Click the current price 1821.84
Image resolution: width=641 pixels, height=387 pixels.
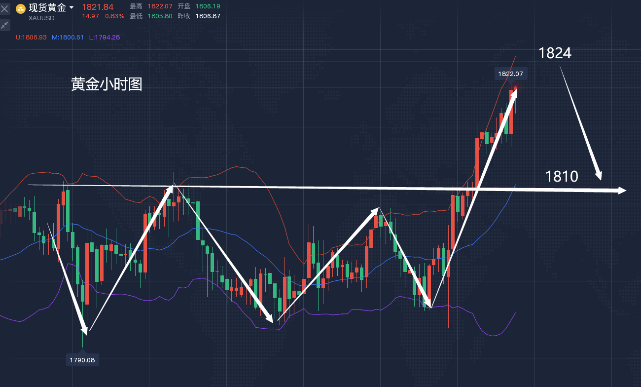[x=98, y=7]
